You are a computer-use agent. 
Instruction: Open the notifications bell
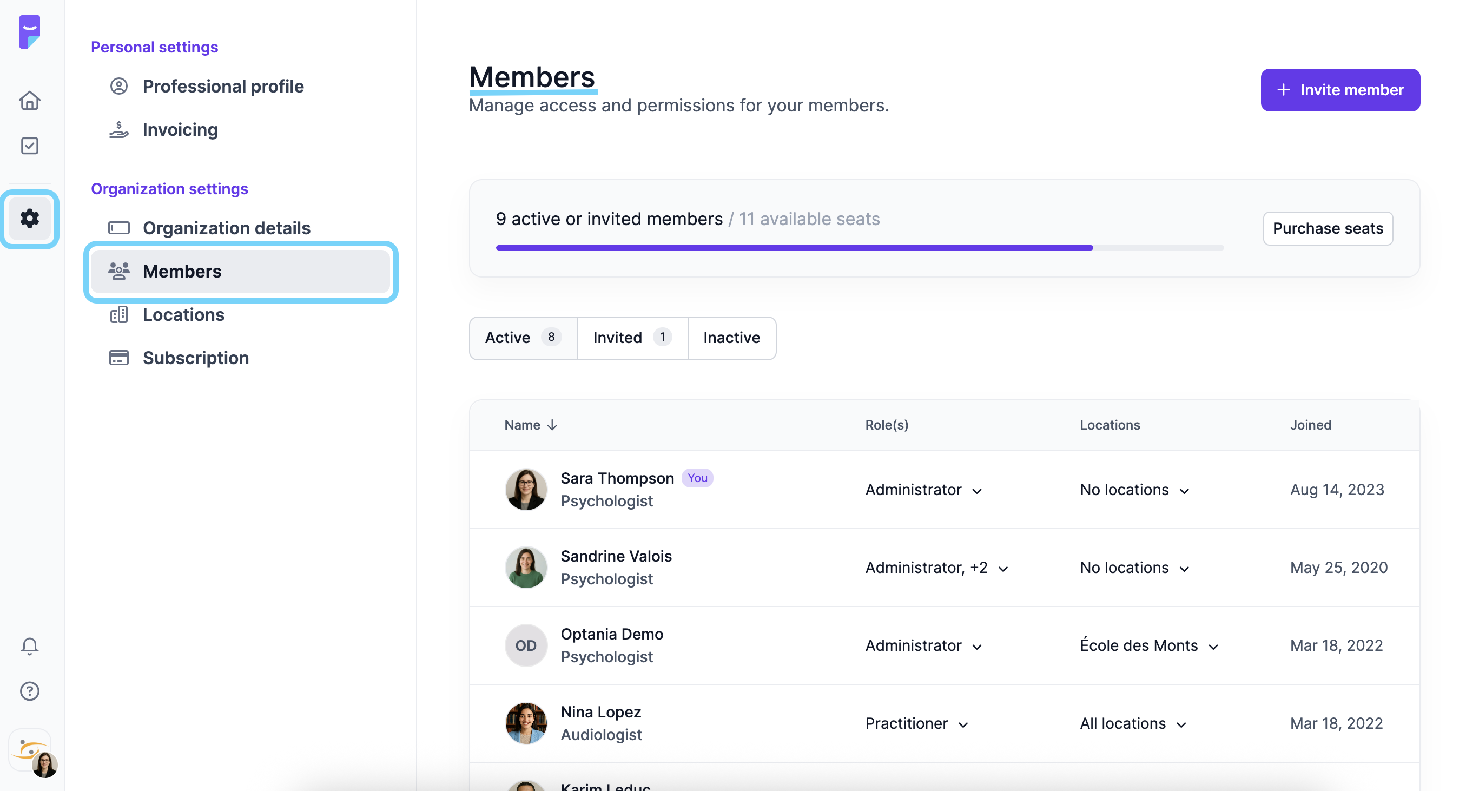point(30,646)
